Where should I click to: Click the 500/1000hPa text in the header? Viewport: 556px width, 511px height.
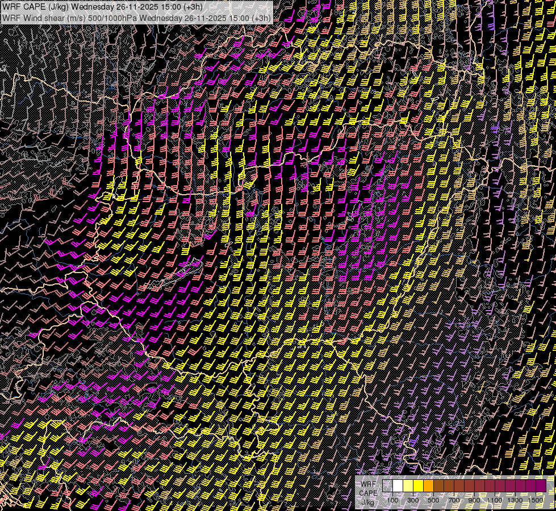[111, 18]
